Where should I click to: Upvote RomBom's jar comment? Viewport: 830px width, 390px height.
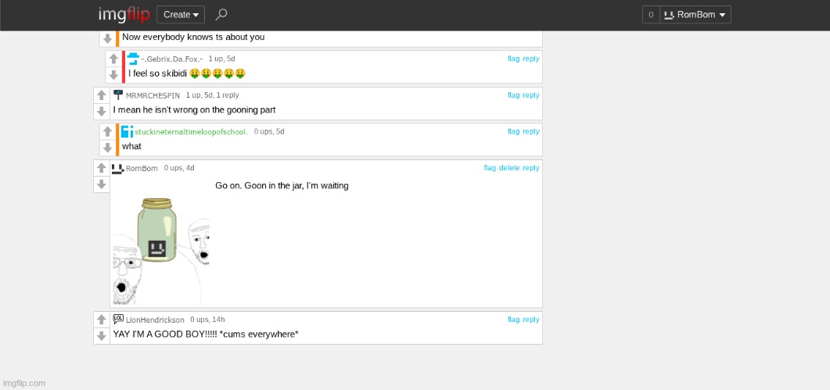pos(101,168)
